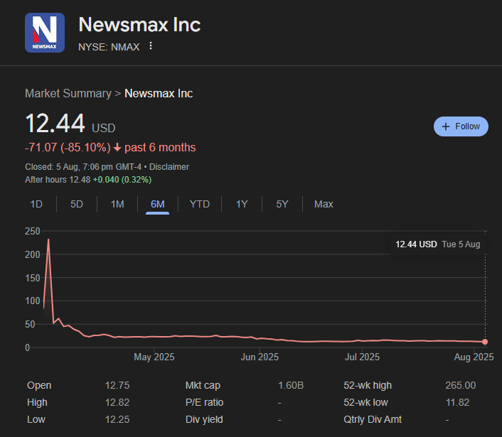Click the Mkt cap value 1.60B

pos(291,385)
